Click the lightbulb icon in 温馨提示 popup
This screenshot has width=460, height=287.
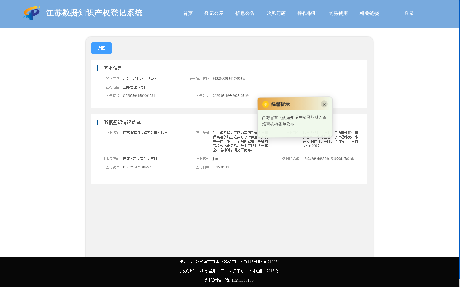[266, 104]
